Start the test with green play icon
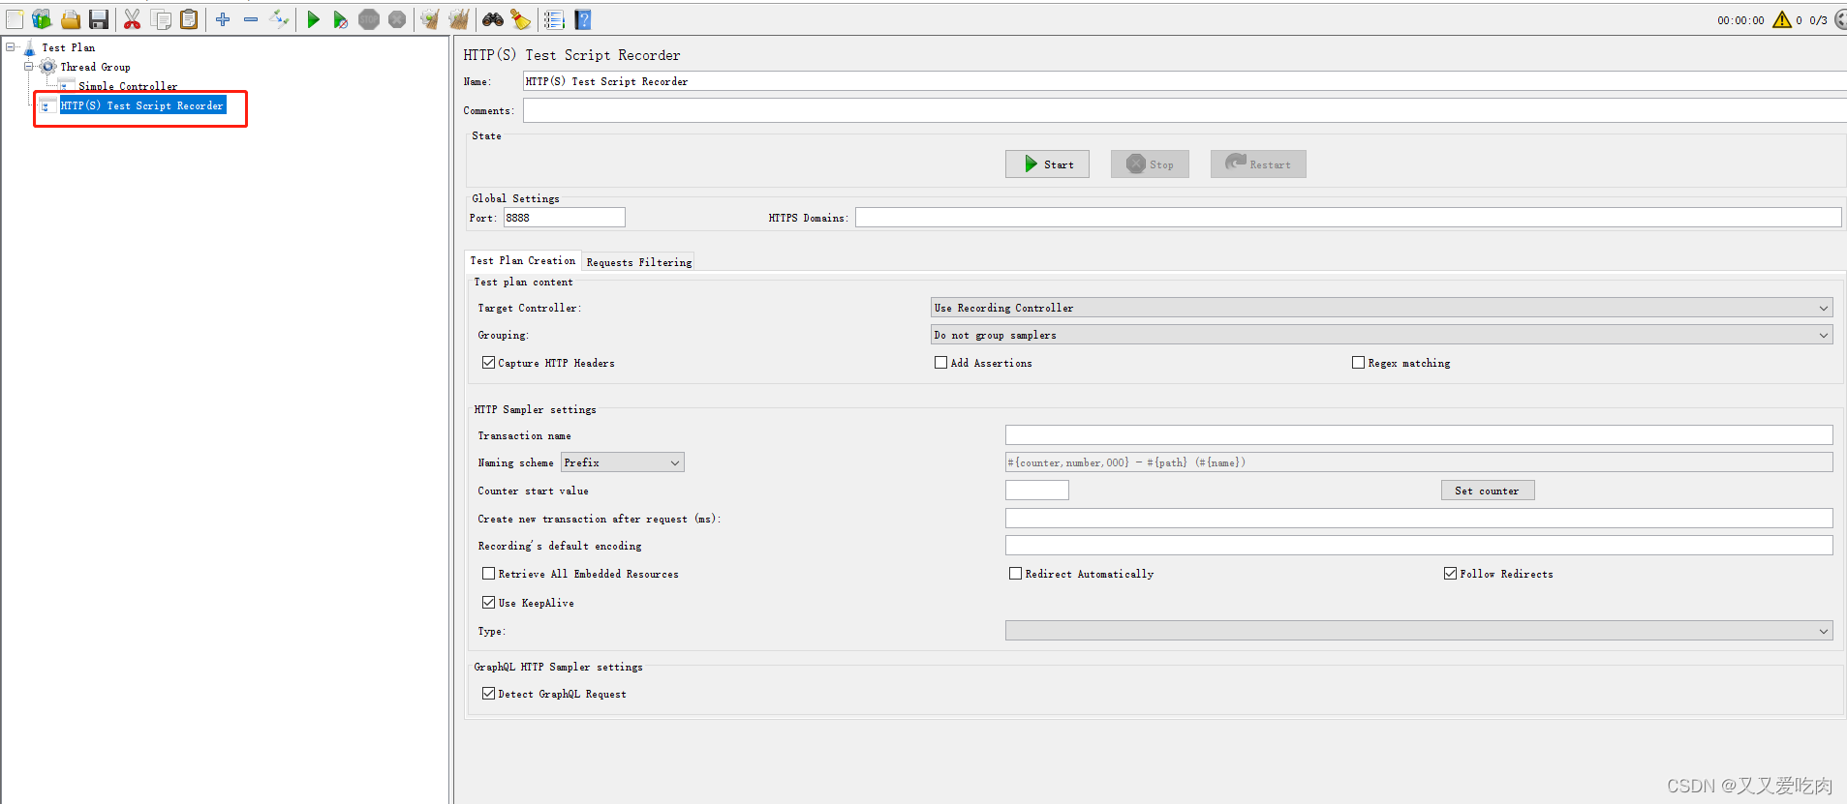The width and height of the screenshot is (1847, 804). [x=313, y=19]
